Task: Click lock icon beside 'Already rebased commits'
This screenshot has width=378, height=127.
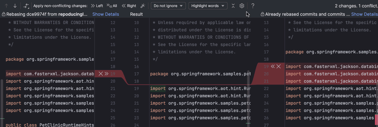Action: tap(262, 14)
